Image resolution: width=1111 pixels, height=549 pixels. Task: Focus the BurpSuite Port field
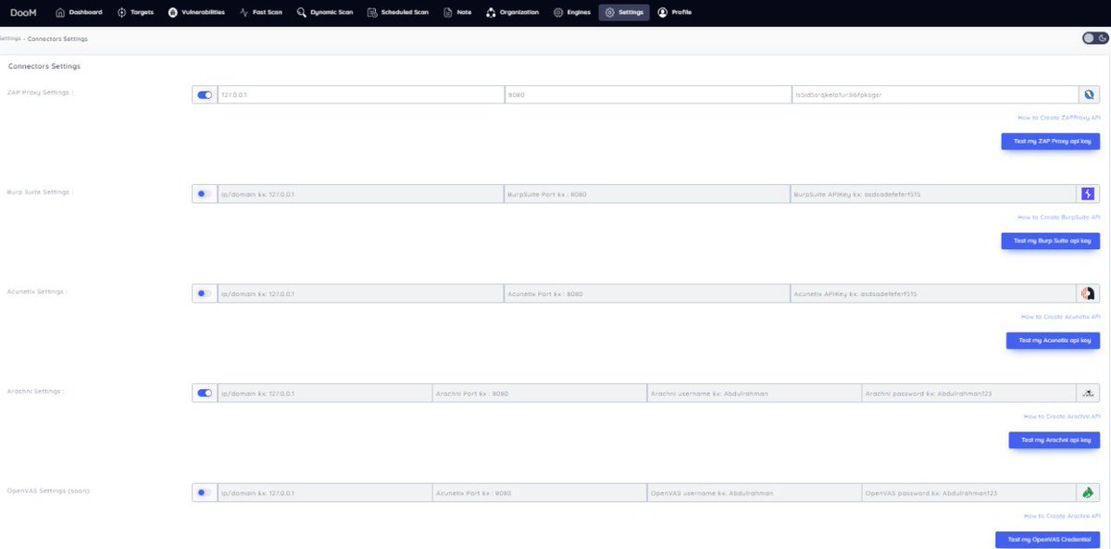click(648, 194)
